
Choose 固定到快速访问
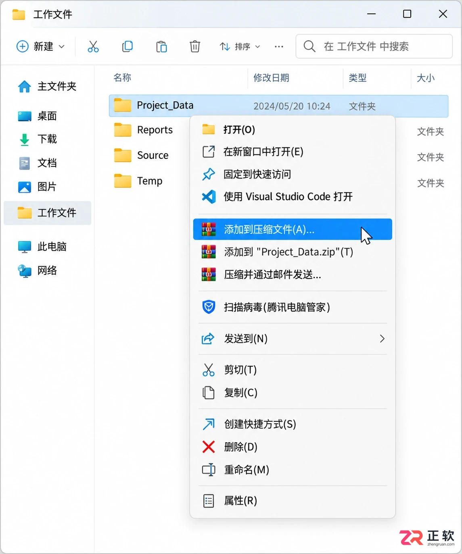click(293, 174)
